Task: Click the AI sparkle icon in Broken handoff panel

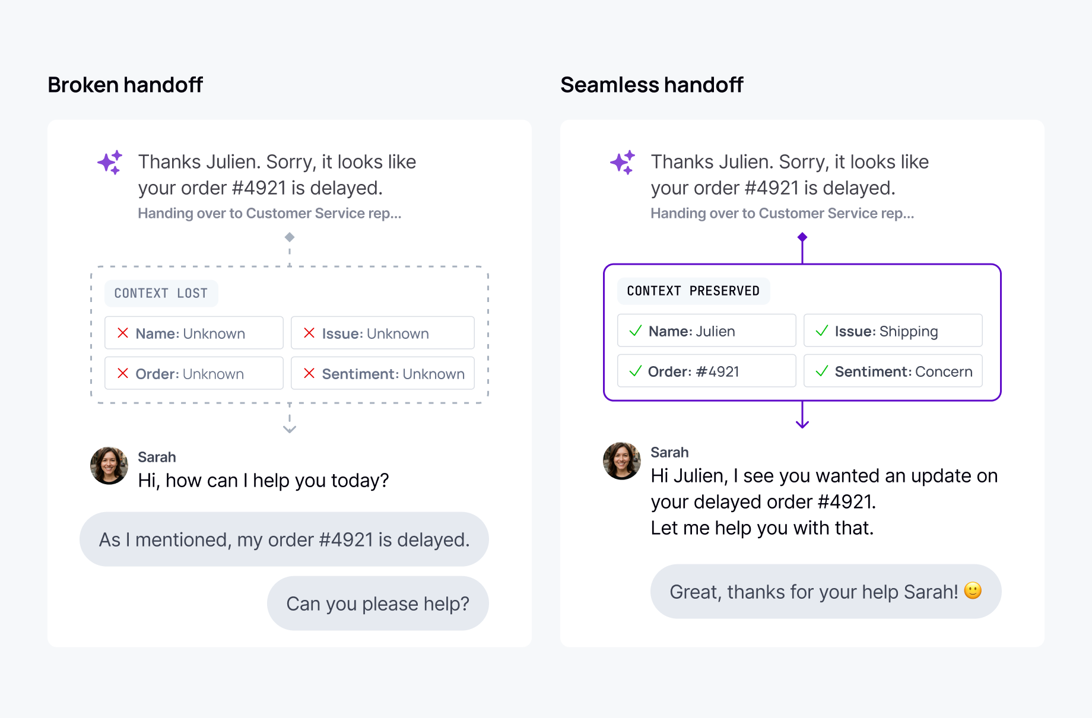Action: point(109,162)
